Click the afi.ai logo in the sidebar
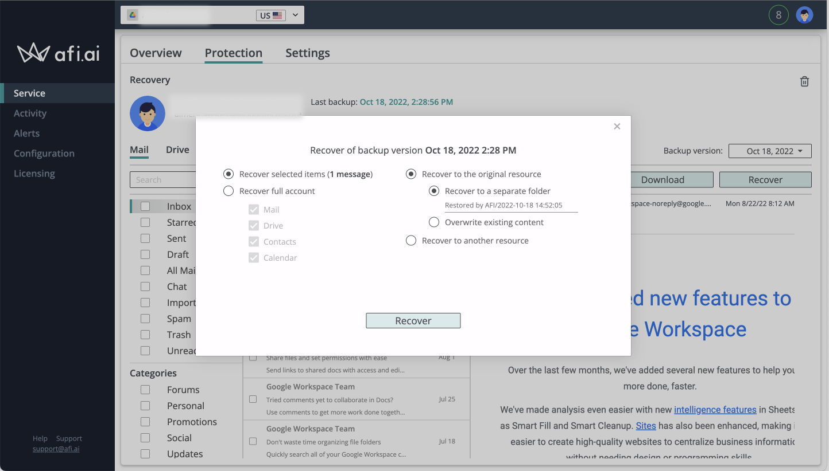Viewport: 829px width, 471px height. click(x=57, y=53)
